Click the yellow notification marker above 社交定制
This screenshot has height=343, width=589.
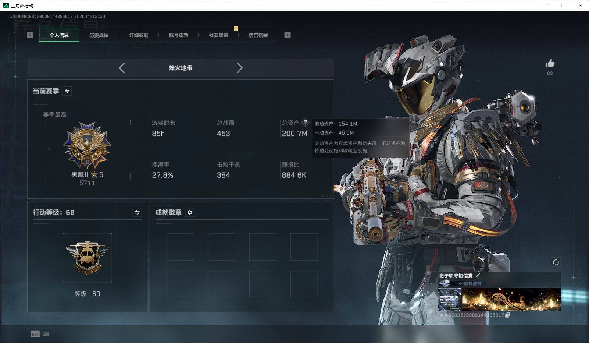point(236,28)
